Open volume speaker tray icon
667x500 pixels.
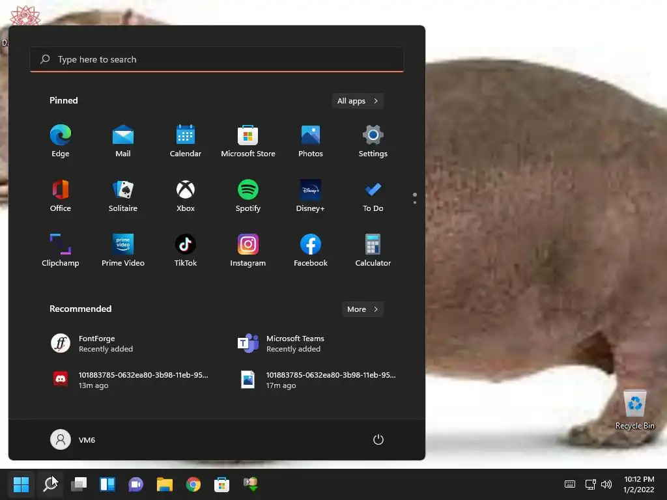pos(606,484)
